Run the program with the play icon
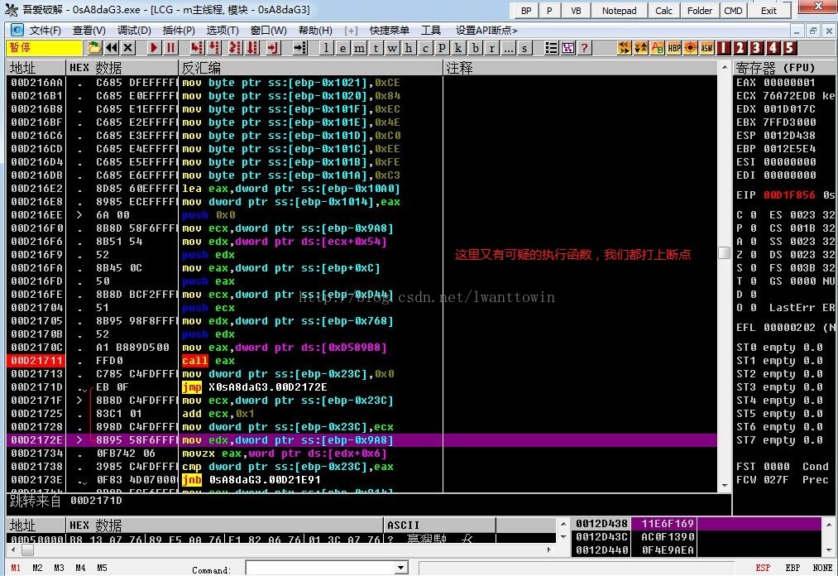Viewport: 838px width, 576px height. [x=154, y=48]
